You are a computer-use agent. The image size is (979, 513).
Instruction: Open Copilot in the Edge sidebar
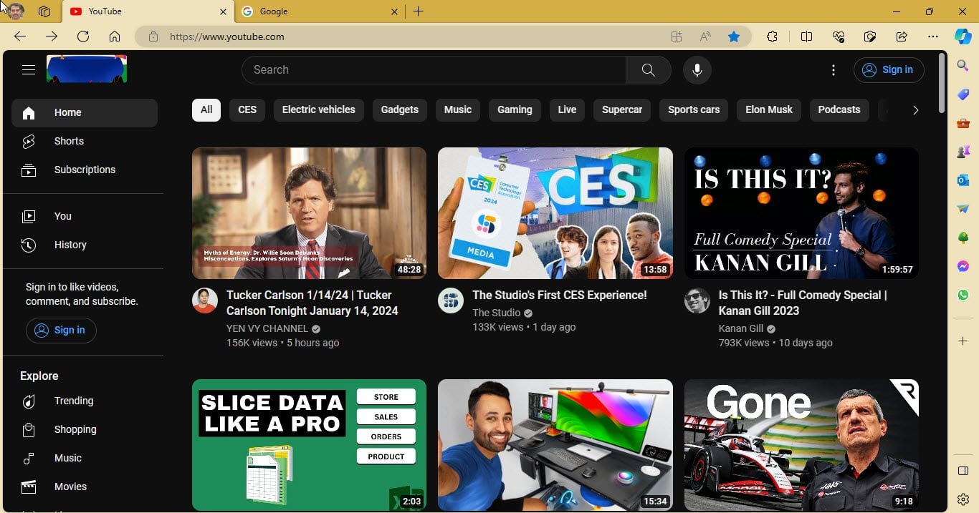click(x=963, y=36)
